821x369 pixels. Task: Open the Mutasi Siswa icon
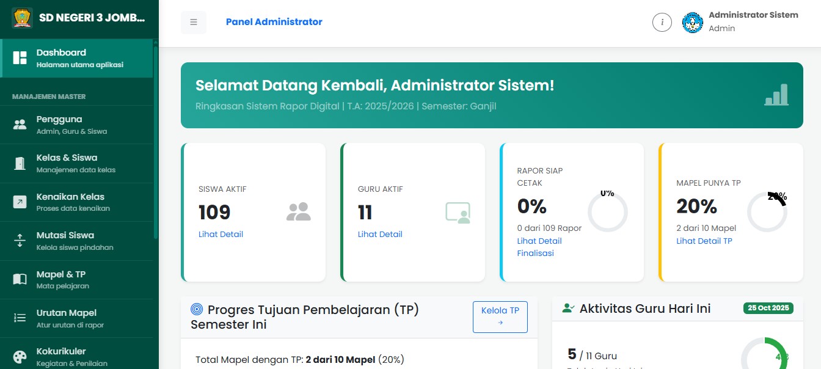coord(20,240)
